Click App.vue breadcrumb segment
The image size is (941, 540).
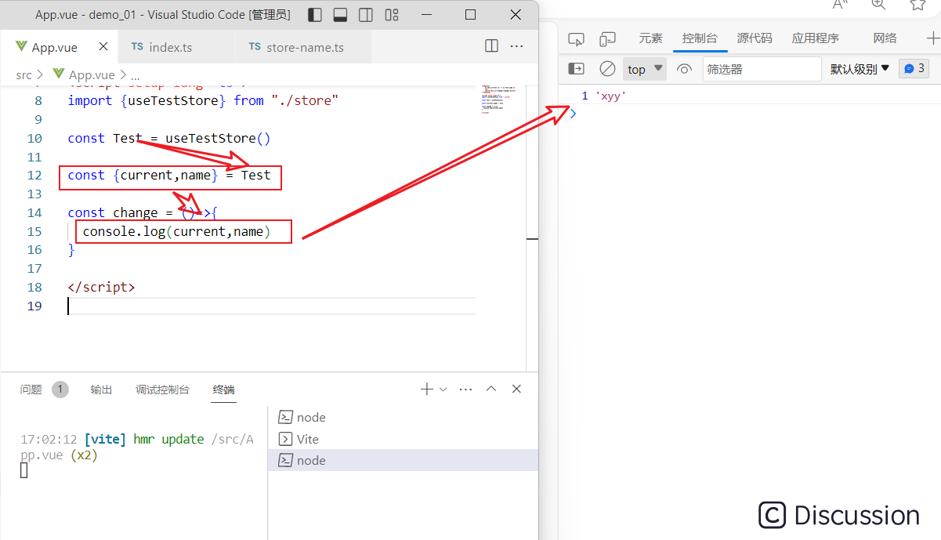(x=83, y=75)
